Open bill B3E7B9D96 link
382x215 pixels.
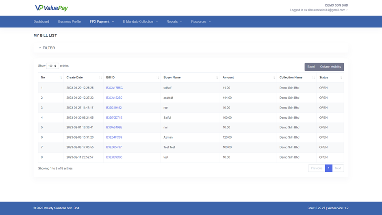(114, 157)
